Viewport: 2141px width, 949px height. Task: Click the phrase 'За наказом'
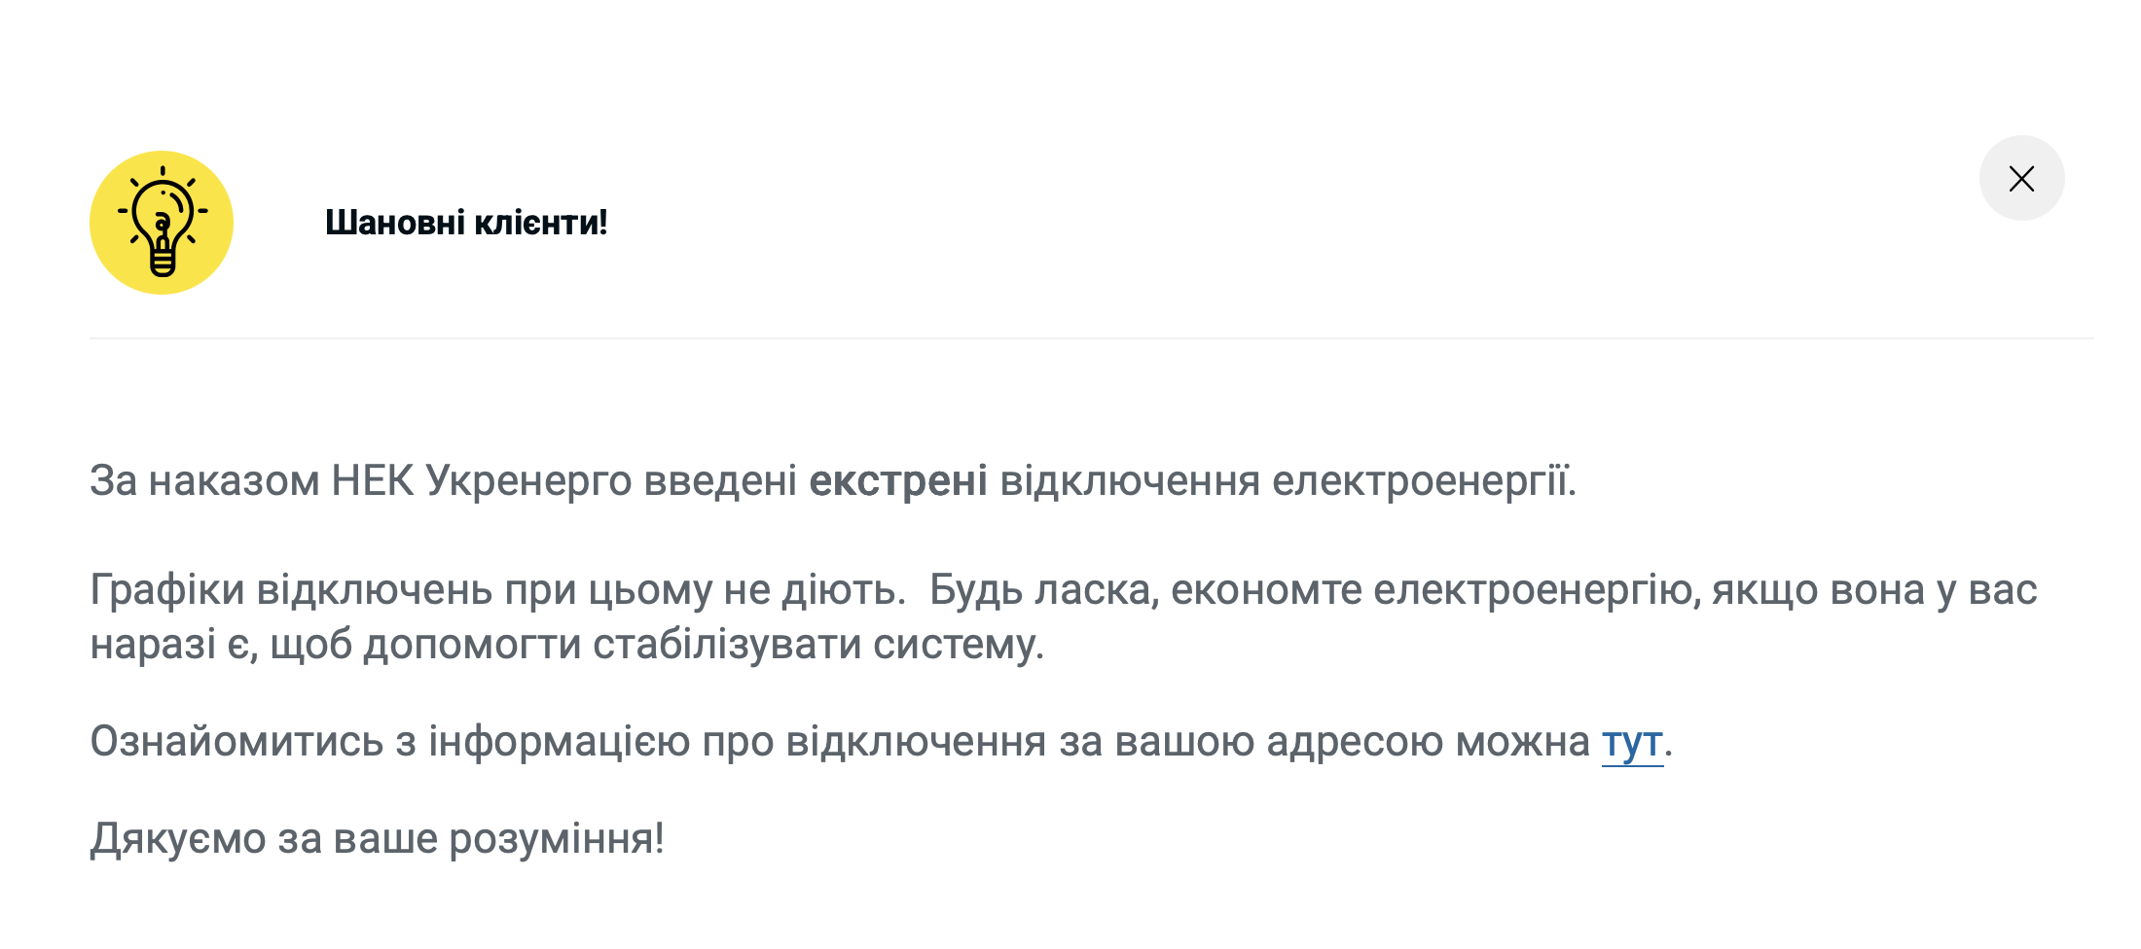point(204,481)
